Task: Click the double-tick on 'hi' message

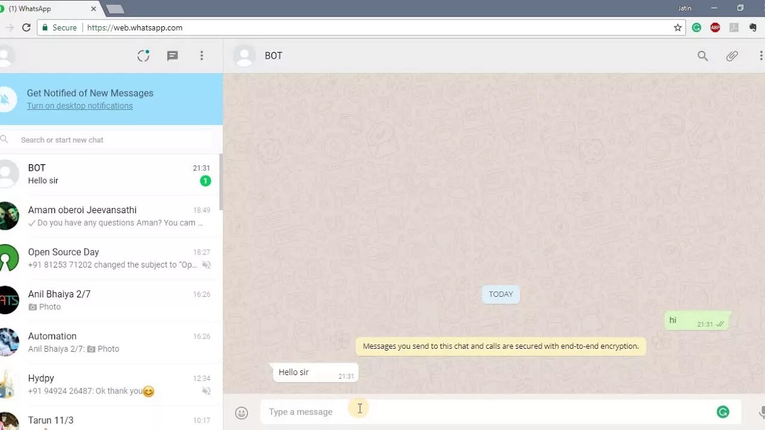Action: point(720,324)
